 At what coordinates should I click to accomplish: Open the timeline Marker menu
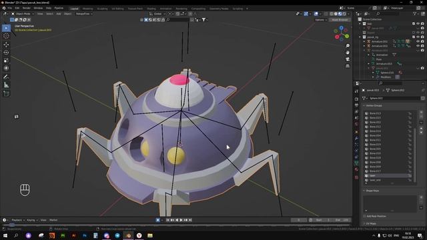coord(53,220)
